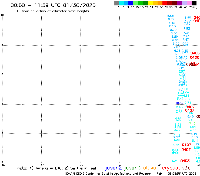Click the wave height value '8.86'
The height and width of the screenshot is (176, 200).
click(171, 16)
